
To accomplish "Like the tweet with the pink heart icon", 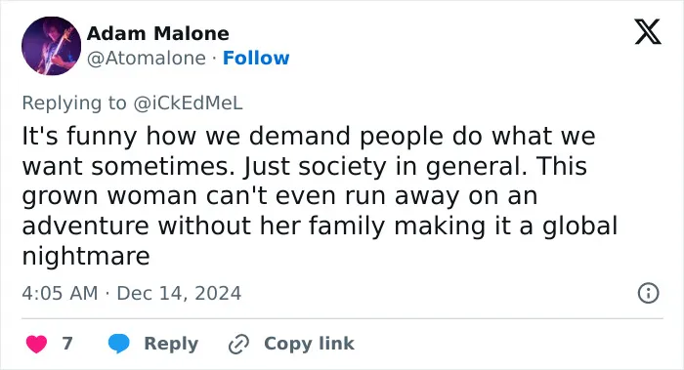I will pyautogui.click(x=37, y=344).
